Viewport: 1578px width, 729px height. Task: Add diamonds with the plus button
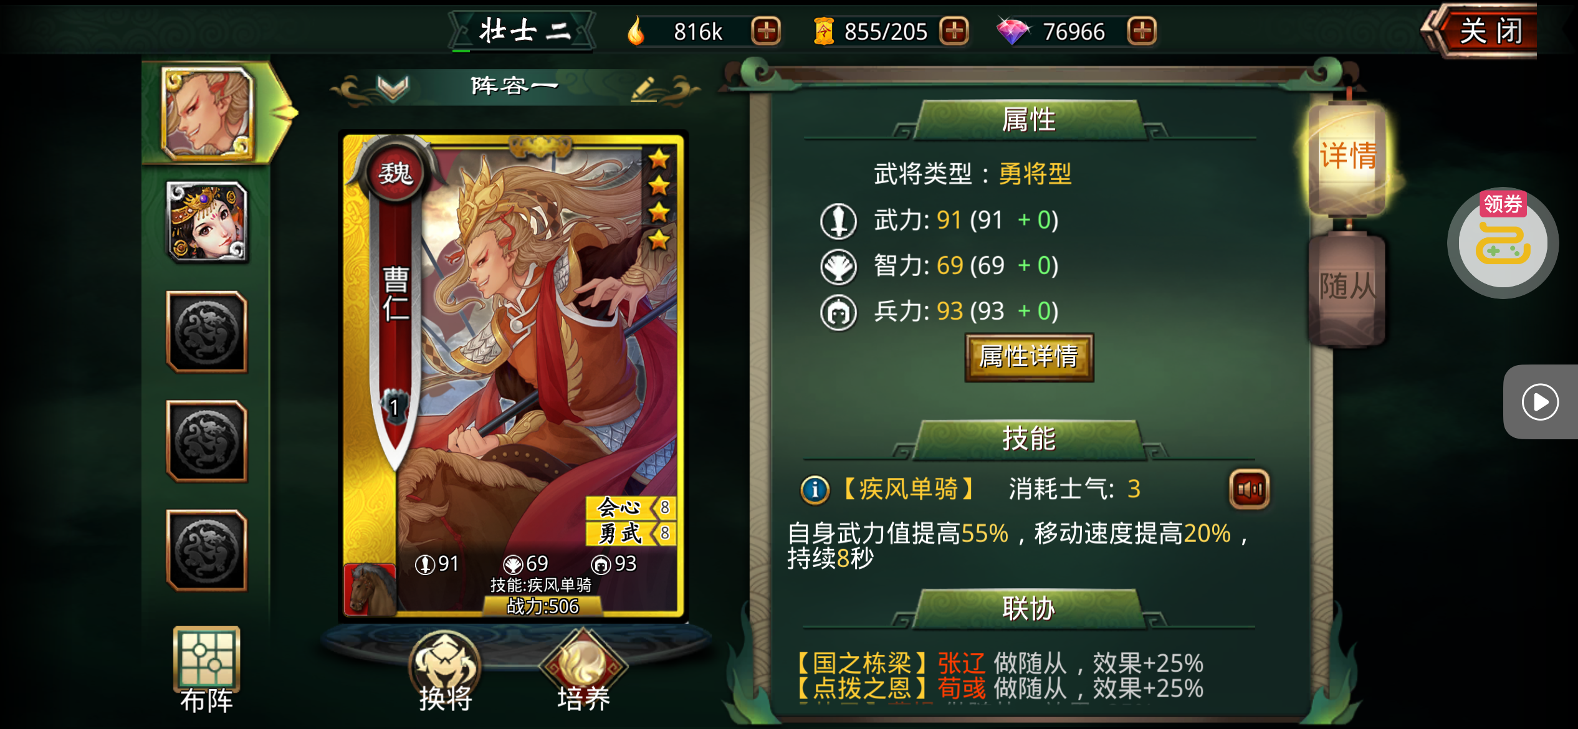click(x=1142, y=31)
